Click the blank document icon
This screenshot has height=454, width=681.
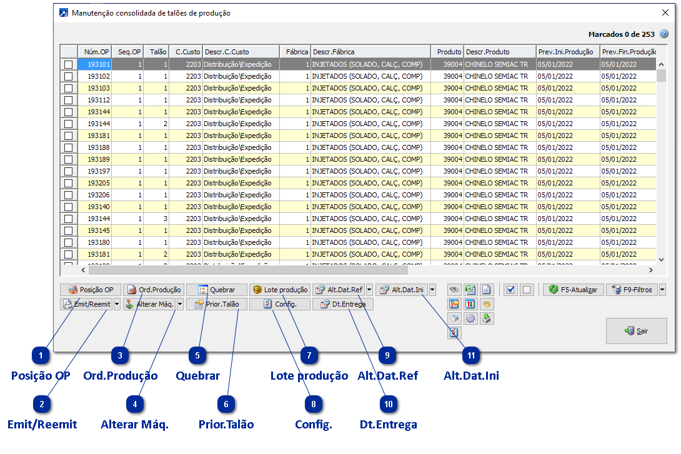[x=486, y=290]
